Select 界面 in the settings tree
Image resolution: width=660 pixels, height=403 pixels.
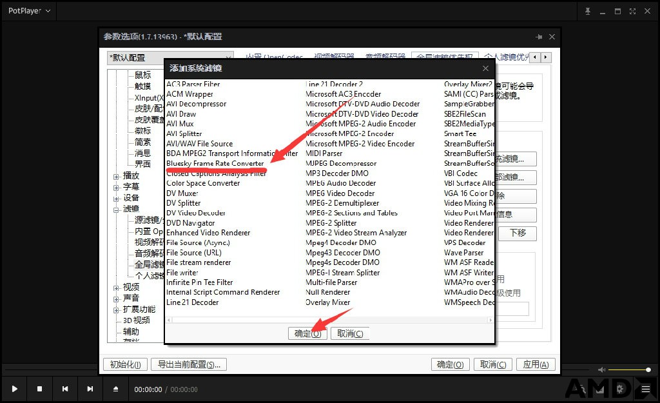(142, 164)
